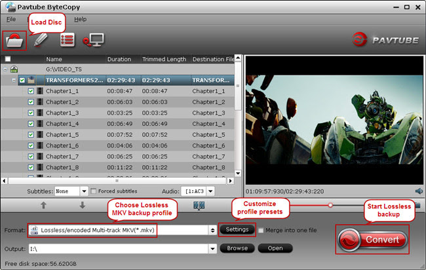Click the Pavtube logo
The height and width of the screenshot is (270, 426).
coord(385,40)
